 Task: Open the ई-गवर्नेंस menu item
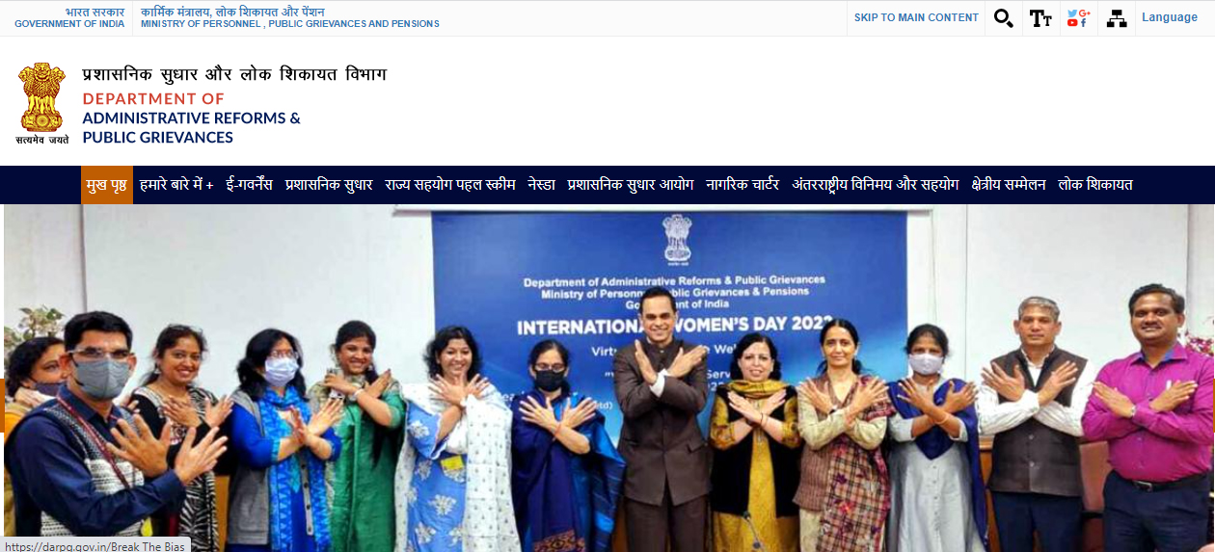pos(250,185)
